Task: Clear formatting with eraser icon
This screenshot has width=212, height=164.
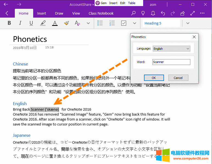Action: [x=77, y=23]
